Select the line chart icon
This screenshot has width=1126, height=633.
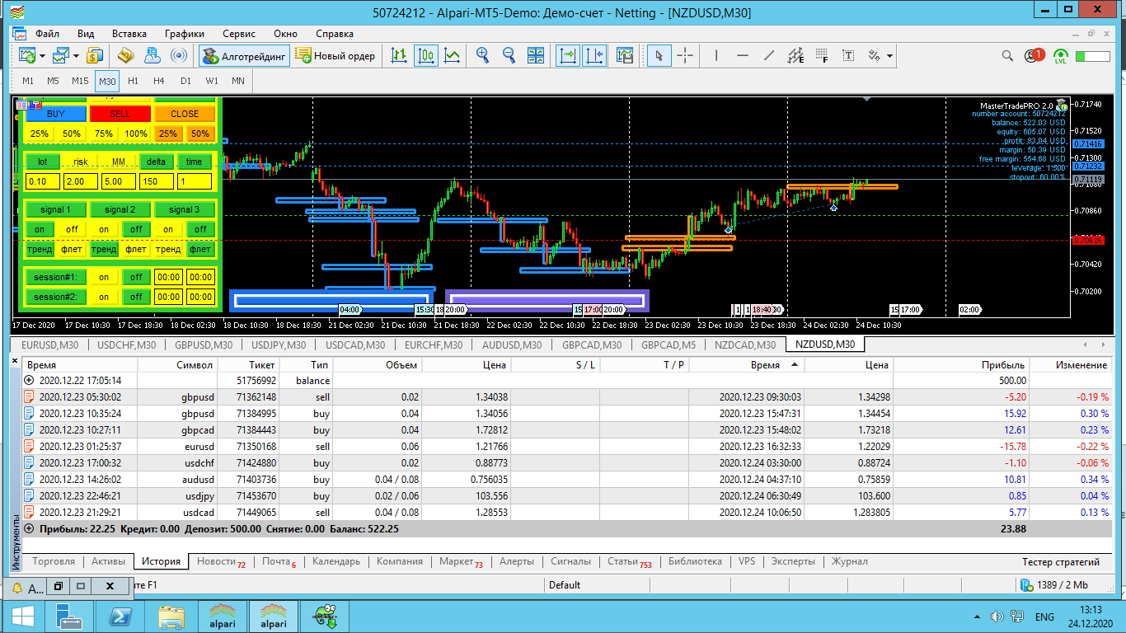tap(452, 56)
